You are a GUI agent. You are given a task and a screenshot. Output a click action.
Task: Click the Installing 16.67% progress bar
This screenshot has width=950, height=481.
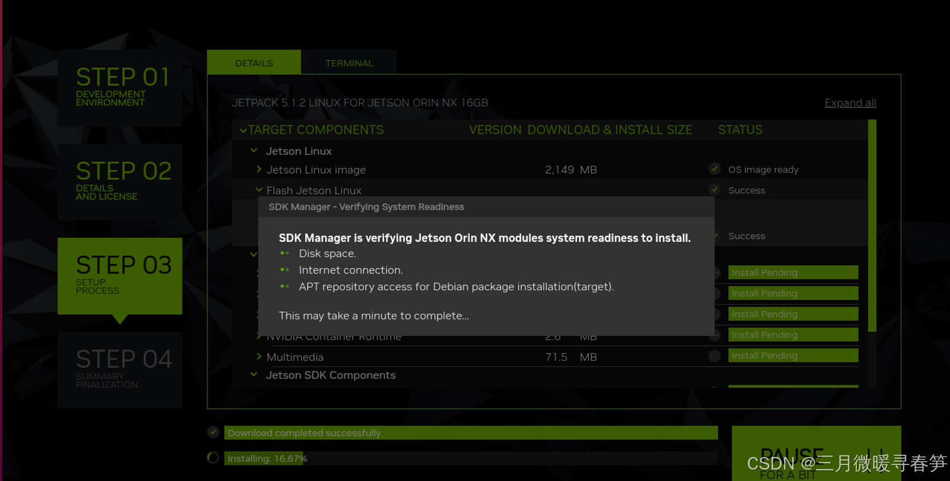coord(471,458)
